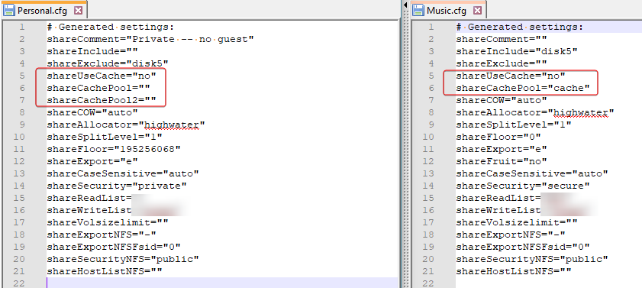Click line number 21 in Music.cfg margin
642x288 pixels.
coord(427,271)
